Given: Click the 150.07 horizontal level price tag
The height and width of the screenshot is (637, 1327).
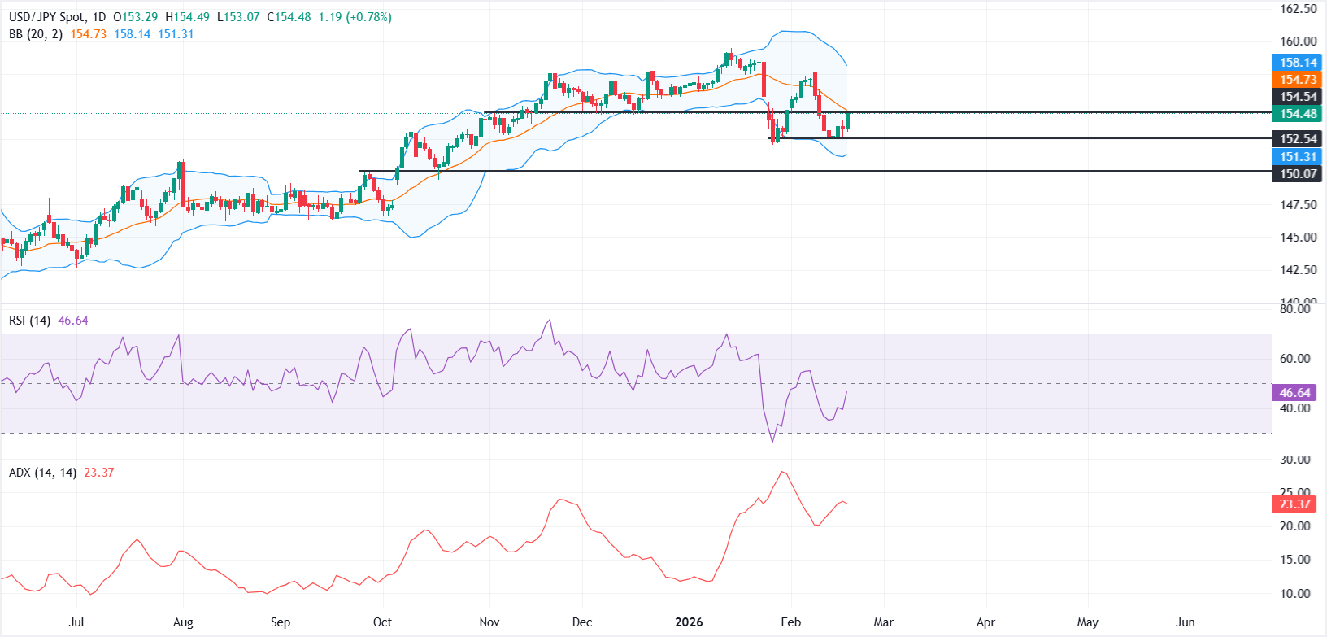Looking at the screenshot, I should coord(1297,174).
